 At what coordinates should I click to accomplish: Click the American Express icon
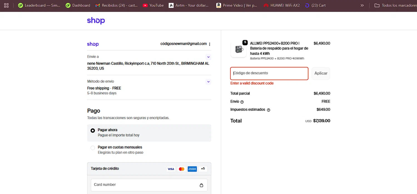click(192, 169)
